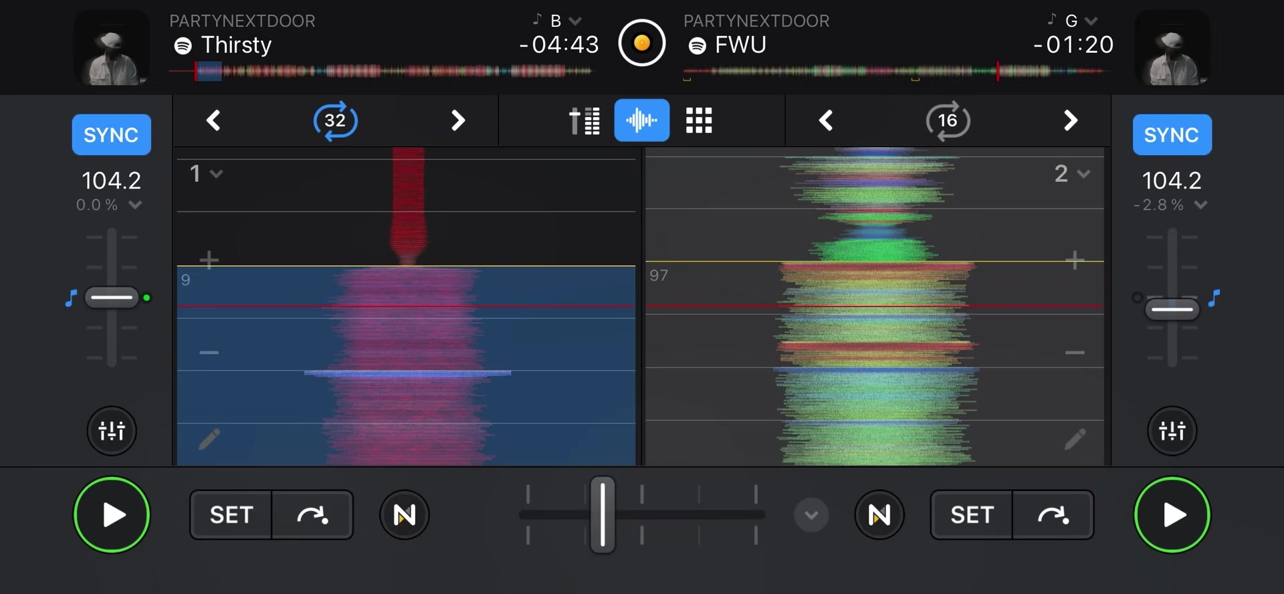Viewport: 1284px width, 594px height.
Task: Select the track title FWU
Action: pos(740,45)
